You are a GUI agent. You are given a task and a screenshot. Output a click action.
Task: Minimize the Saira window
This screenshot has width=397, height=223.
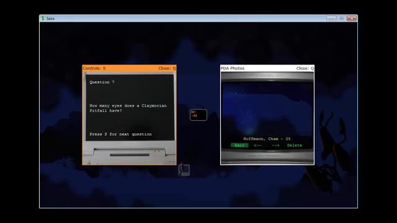331,18
